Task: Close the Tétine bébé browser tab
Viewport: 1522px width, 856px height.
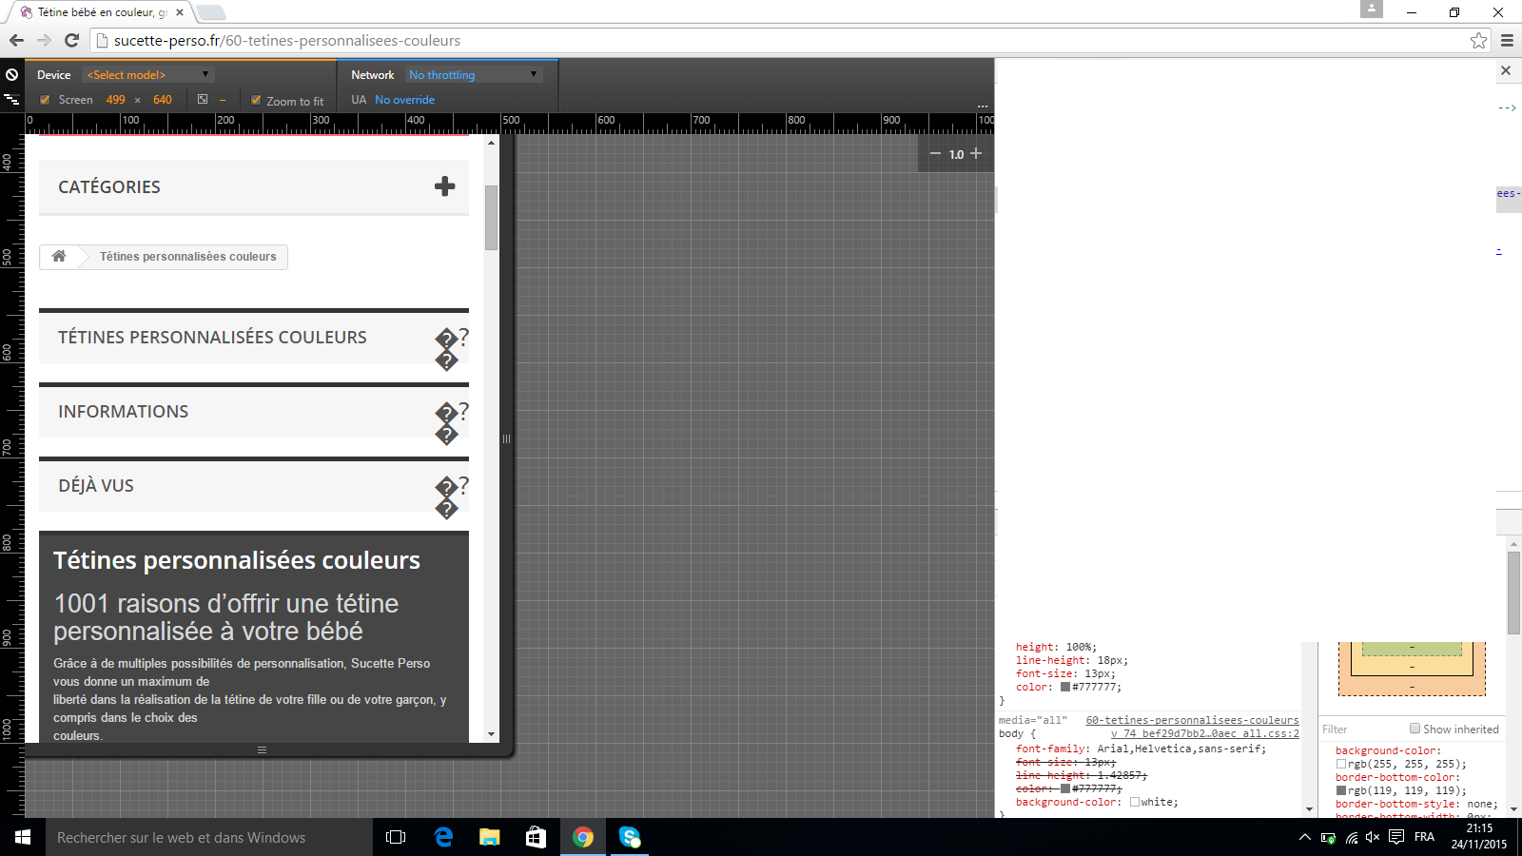Action: [x=180, y=12]
